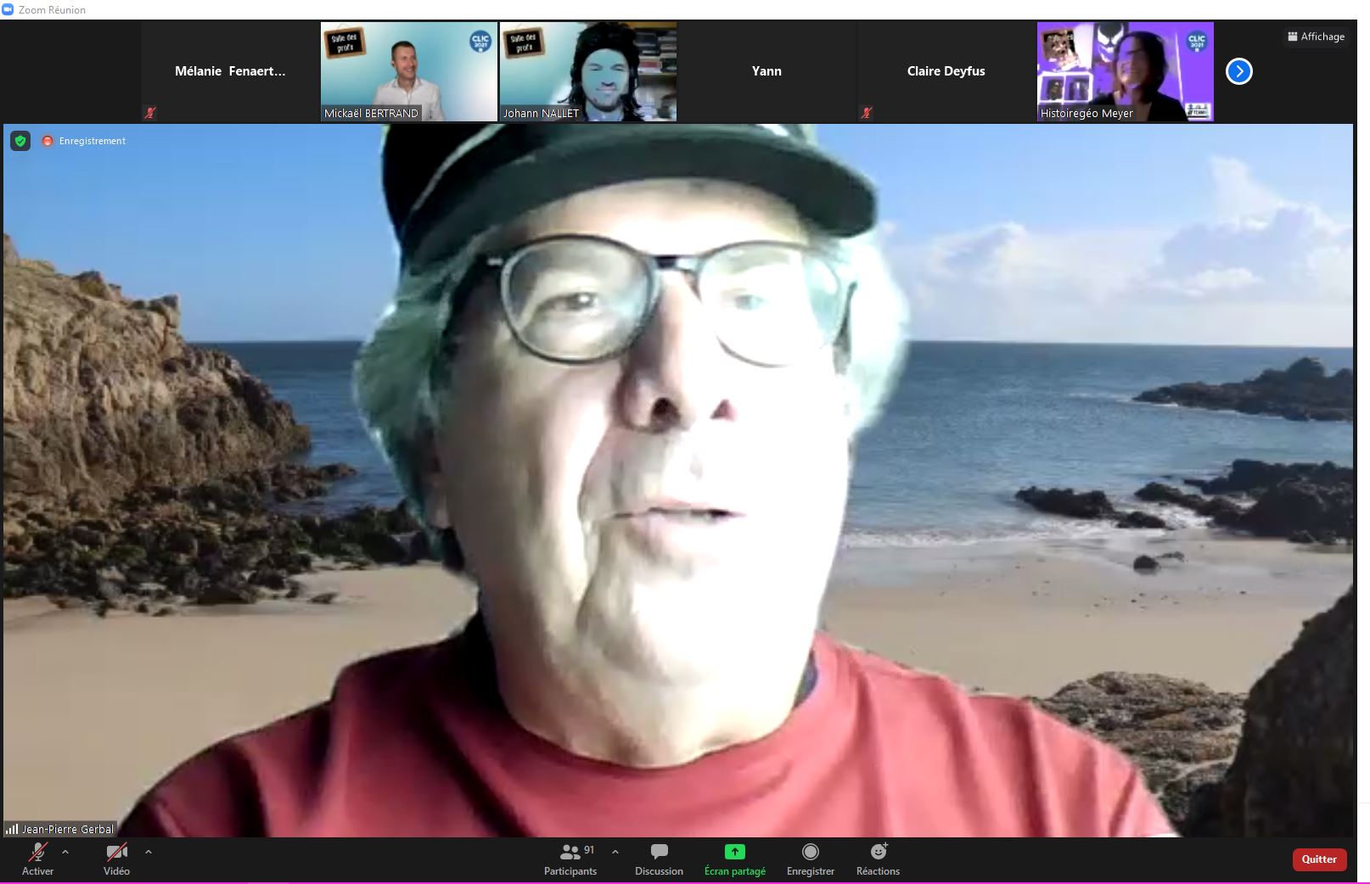Select Yann participant tile

point(766,71)
